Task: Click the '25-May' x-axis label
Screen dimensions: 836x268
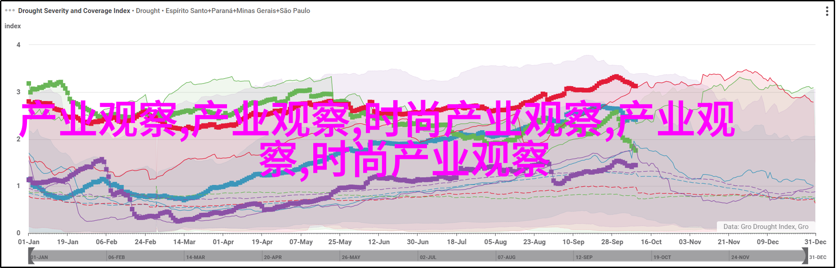Action: pos(340,242)
